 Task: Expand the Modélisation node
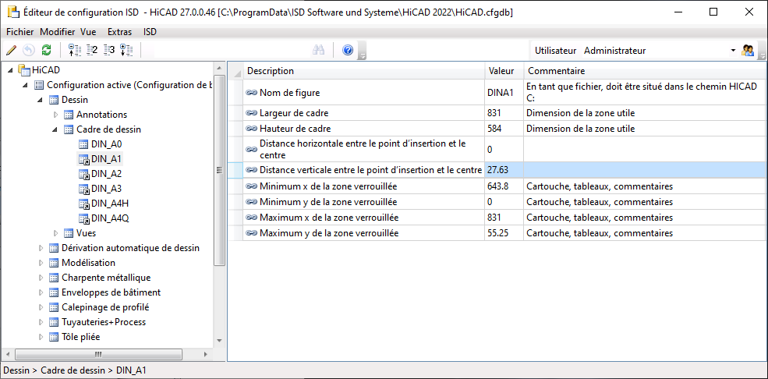coord(41,263)
